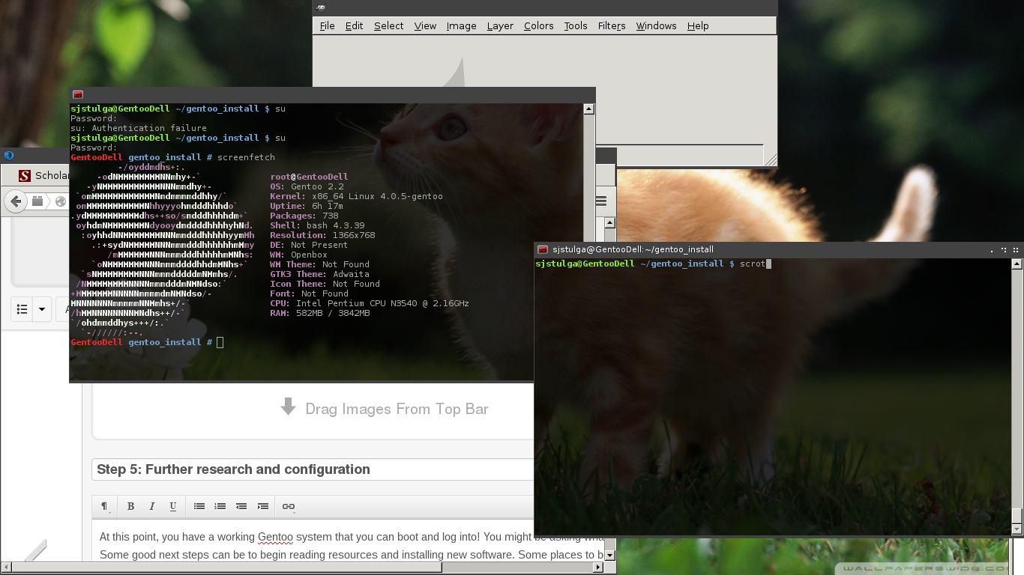
Task: Click the up arrow of root terminal scrollbar
Action: click(588, 109)
